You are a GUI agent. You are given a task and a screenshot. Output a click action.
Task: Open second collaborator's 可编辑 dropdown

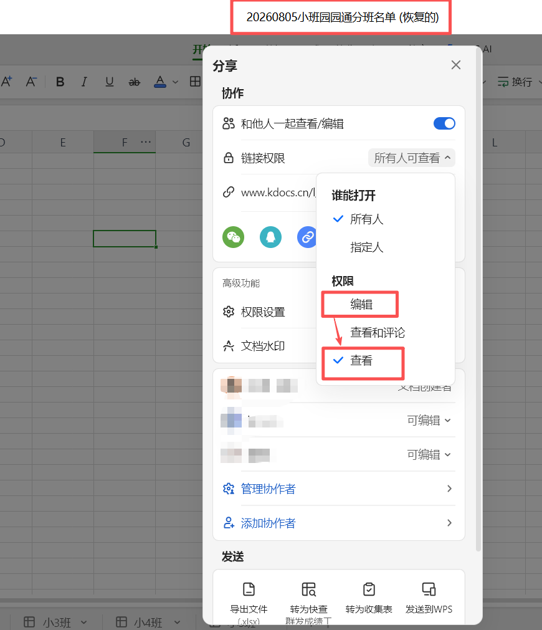click(x=429, y=420)
